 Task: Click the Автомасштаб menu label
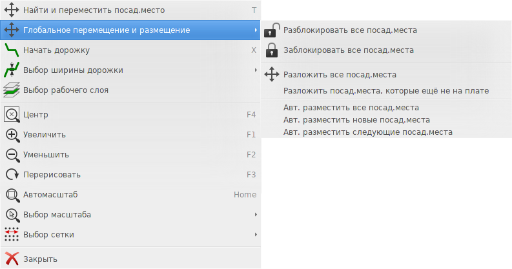click(x=50, y=195)
